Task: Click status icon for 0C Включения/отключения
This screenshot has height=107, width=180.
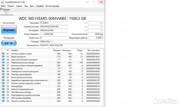Action: [3, 77]
